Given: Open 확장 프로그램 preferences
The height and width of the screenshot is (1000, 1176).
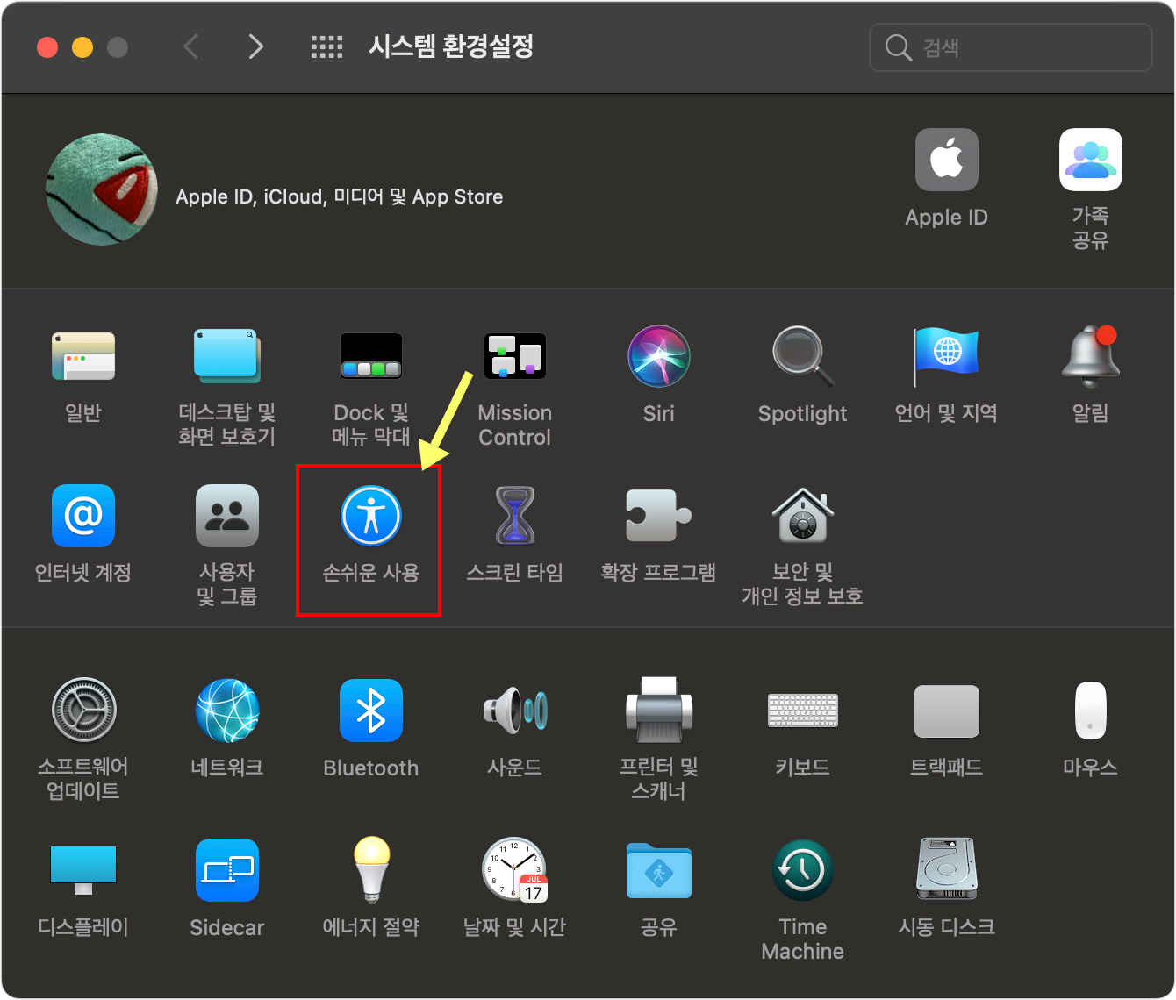Looking at the screenshot, I should (659, 516).
